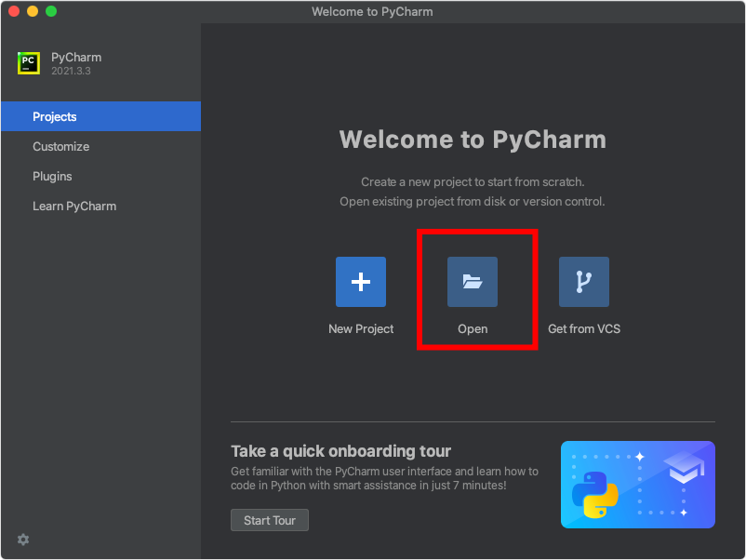Click the onboarding tour Python illustration
This screenshot has width=746, height=560.
637,485
